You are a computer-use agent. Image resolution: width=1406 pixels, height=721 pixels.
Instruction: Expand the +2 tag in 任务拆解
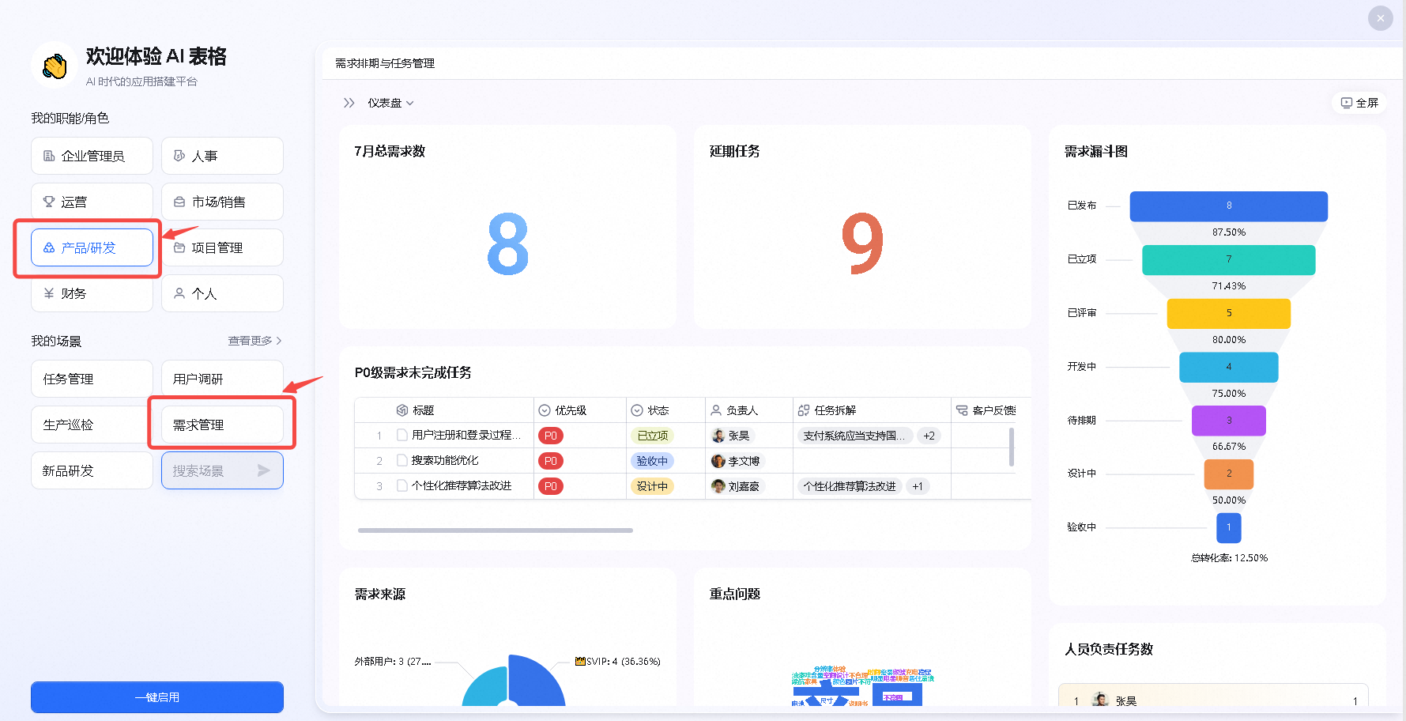coord(929,436)
